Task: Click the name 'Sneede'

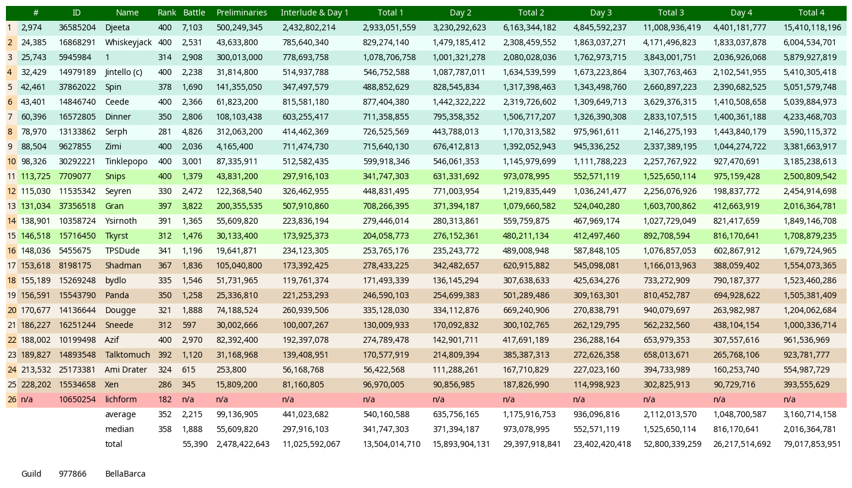Action: pyautogui.click(x=119, y=325)
